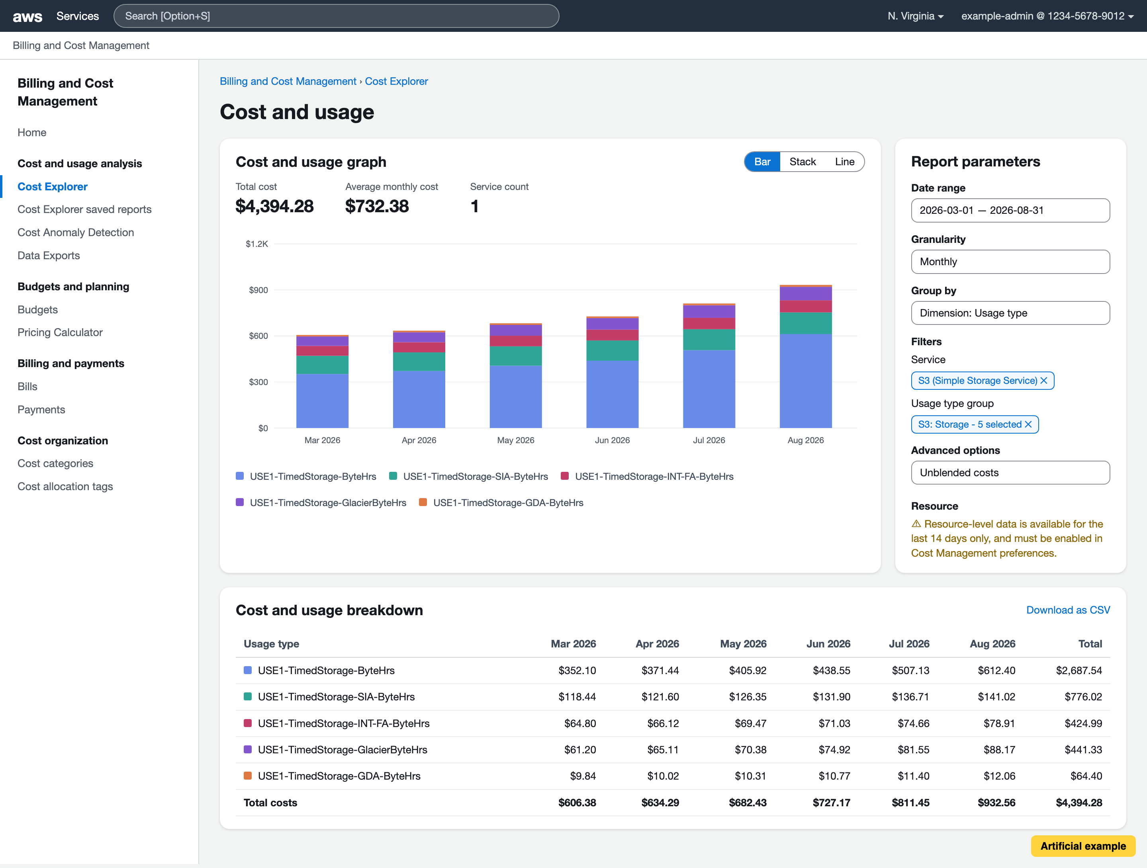Click USE1-TimedStorage-SIA-ByteHrs row label in table
Screen dimensions: 1147x868
click(337, 697)
